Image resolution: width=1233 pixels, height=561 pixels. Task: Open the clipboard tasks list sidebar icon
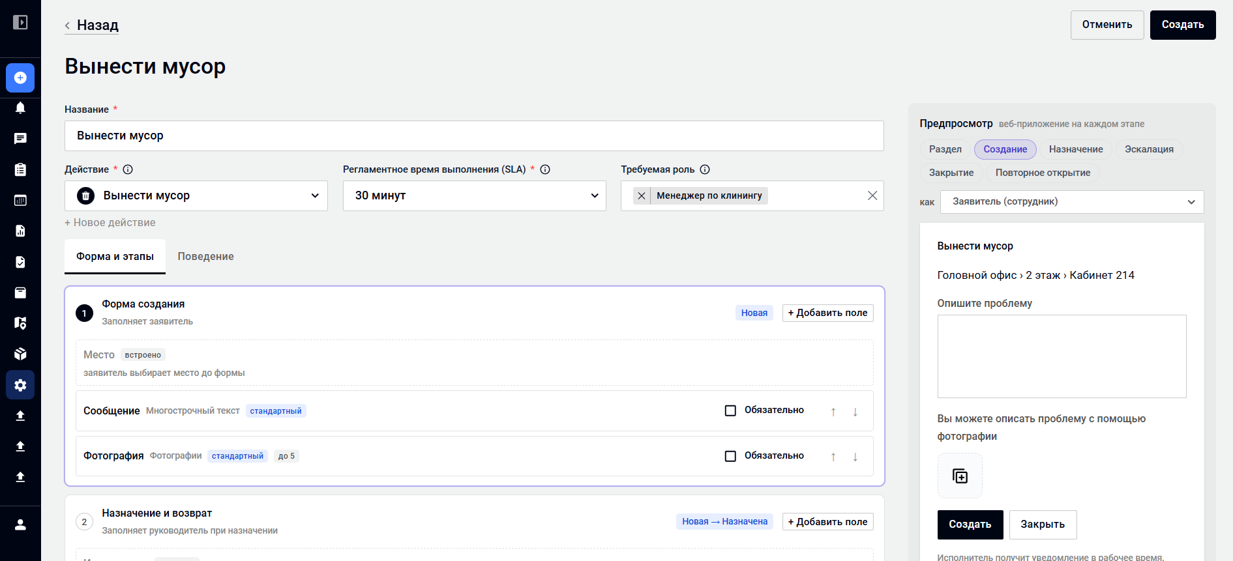pyautogui.click(x=20, y=169)
